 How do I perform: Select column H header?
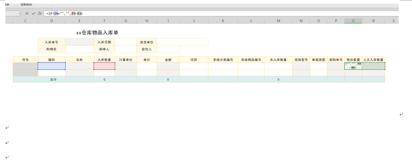(147, 21)
